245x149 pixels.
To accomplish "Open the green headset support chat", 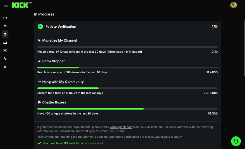I will click(x=236, y=141).
